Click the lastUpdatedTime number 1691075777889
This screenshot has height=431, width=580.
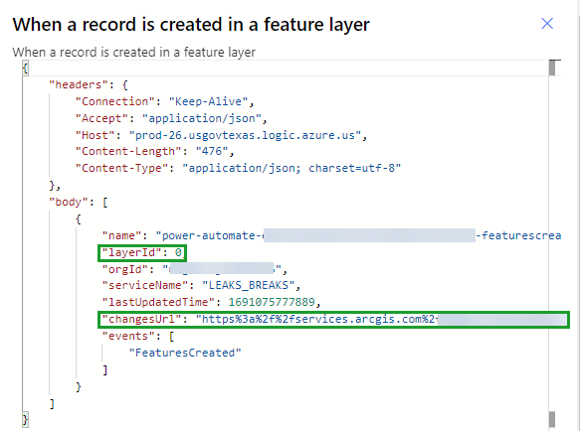tap(272, 302)
